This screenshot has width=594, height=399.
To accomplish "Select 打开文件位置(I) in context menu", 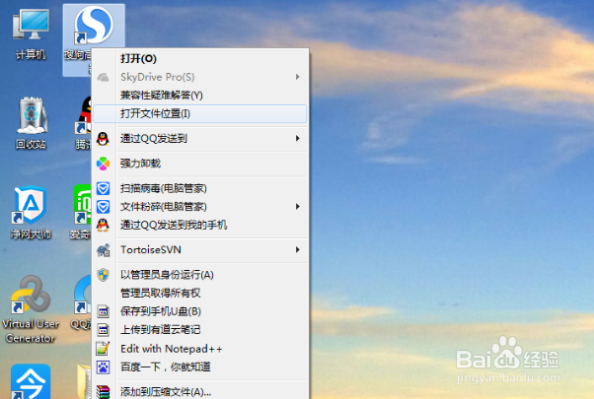I will tap(200, 113).
